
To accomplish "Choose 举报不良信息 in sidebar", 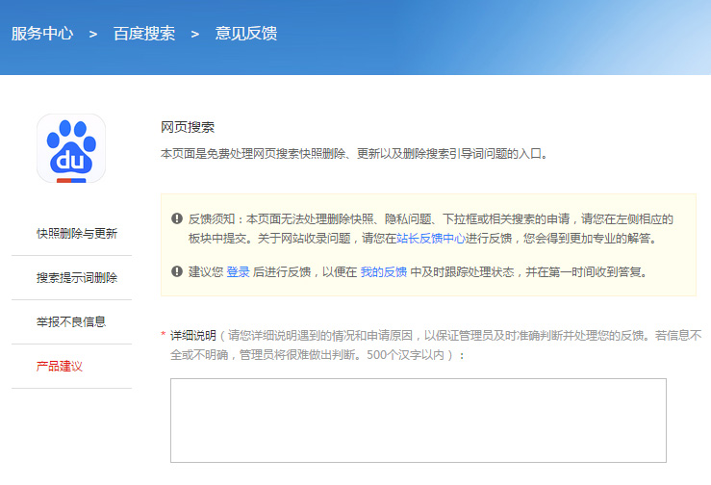I will (x=71, y=321).
